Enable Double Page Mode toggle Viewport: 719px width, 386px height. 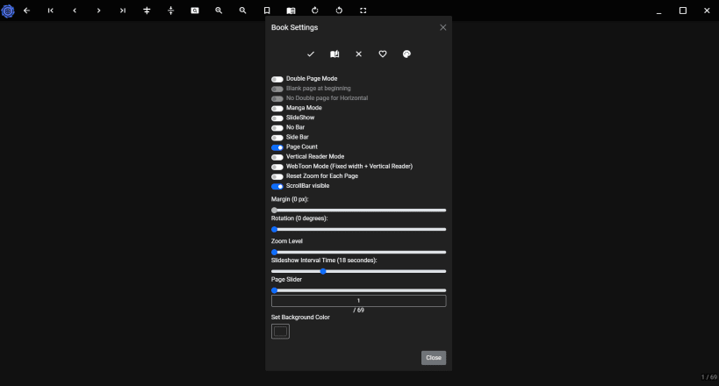[x=277, y=79]
